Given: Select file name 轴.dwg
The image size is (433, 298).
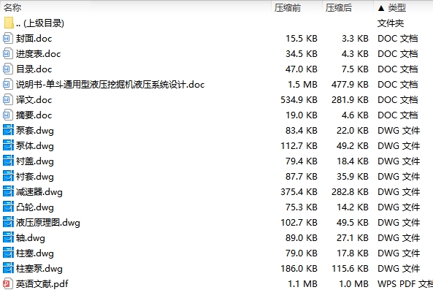Looking at the screenshot, I should (31, 238).
